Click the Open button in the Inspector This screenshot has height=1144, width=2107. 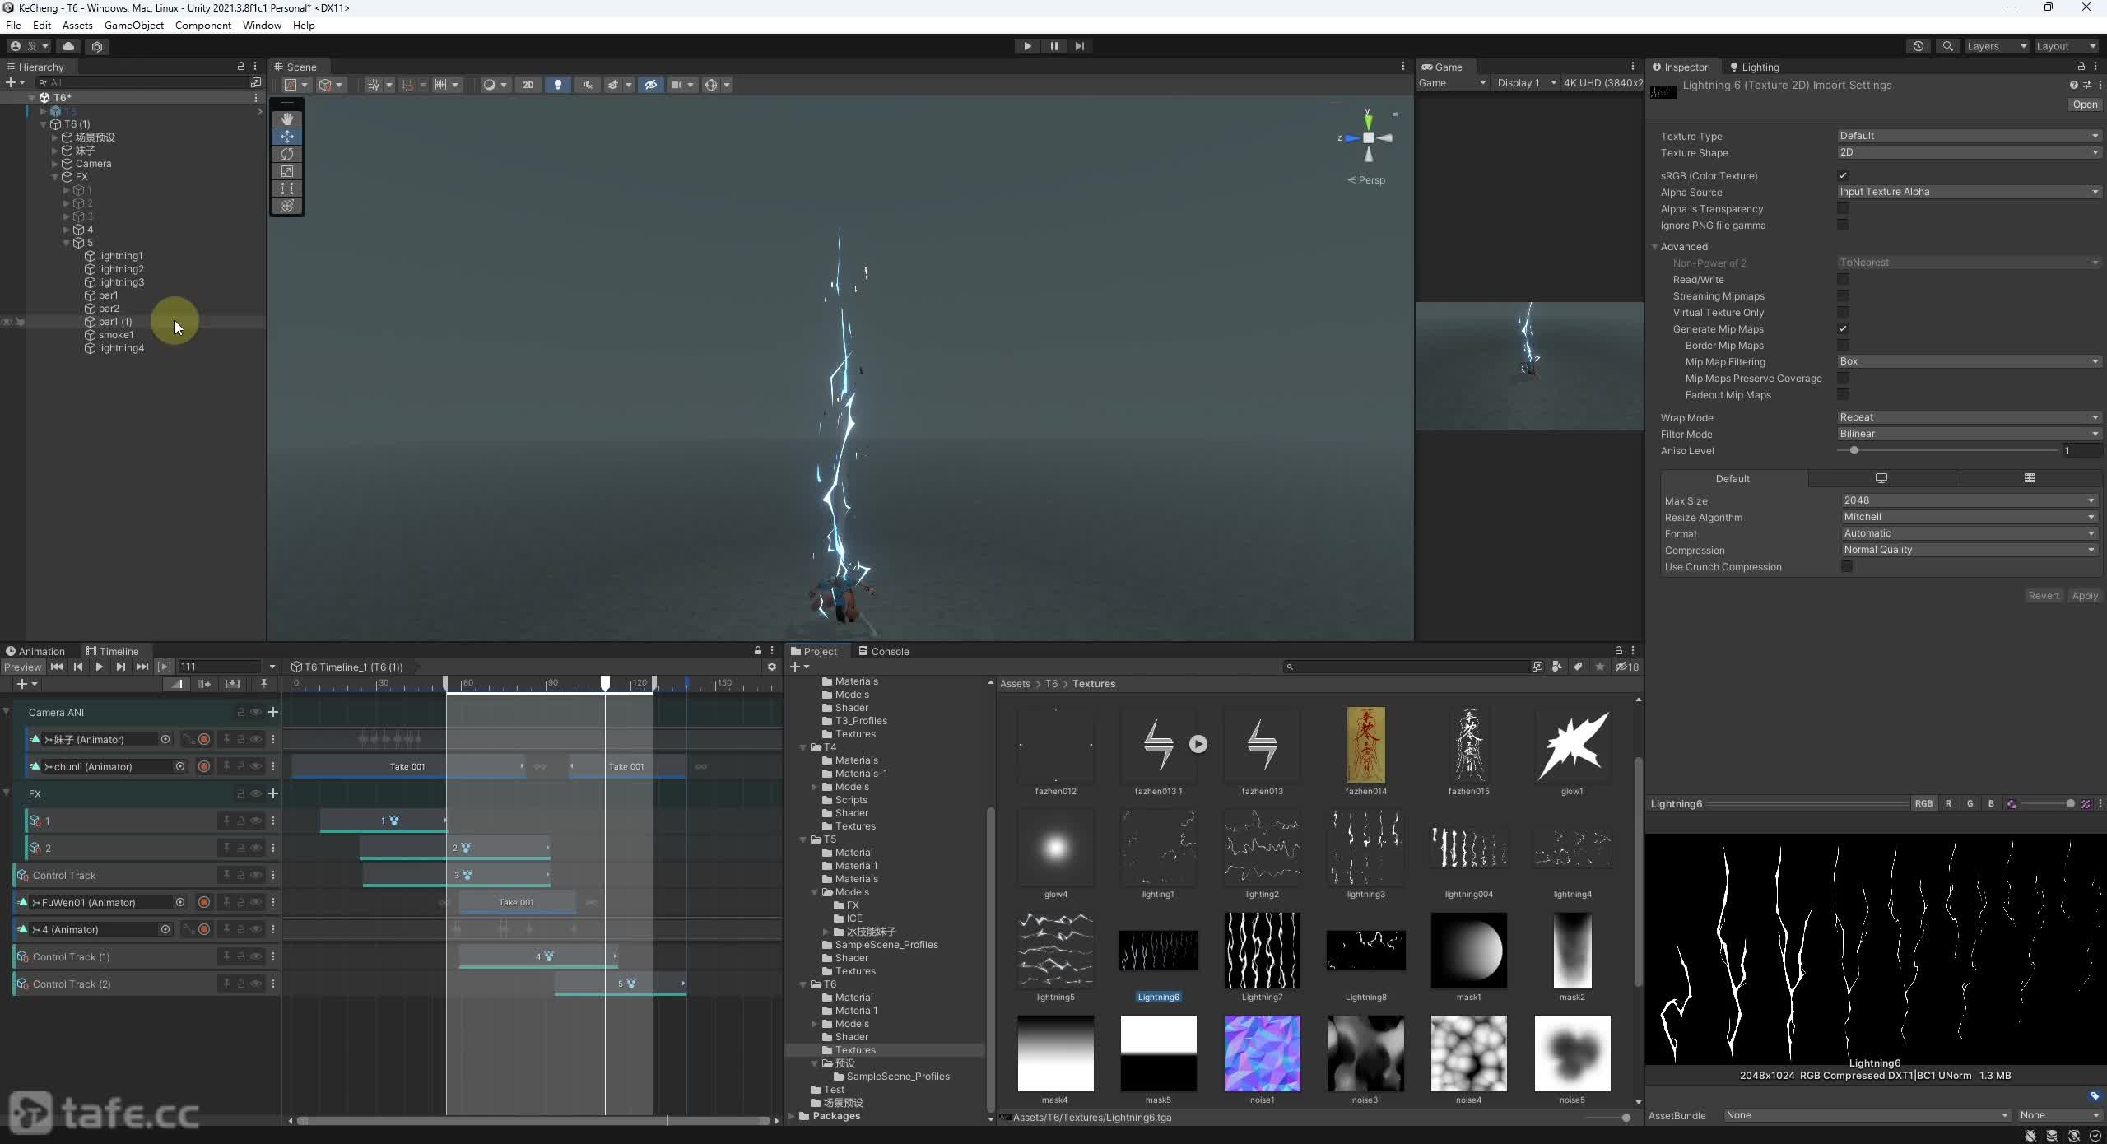[2085, 105]
